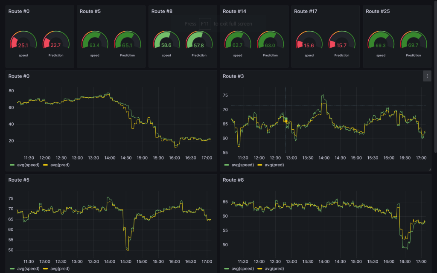Open the Route #17 panel title dropdown
Screen dimensions: 437x273
pos(306,11)
